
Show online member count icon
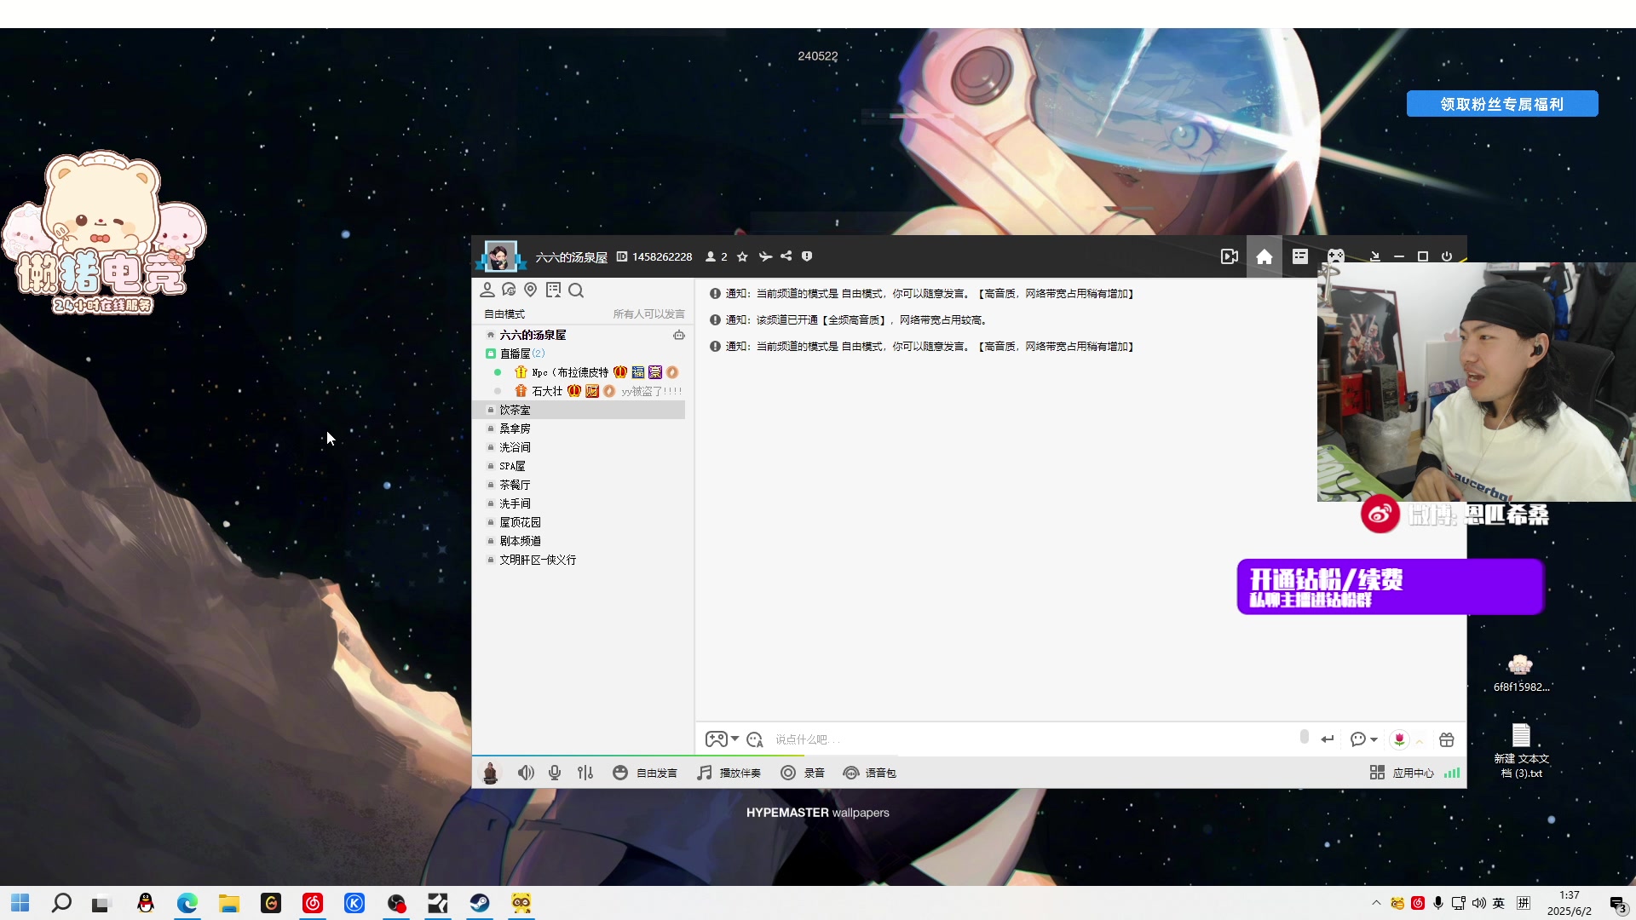[x=711, y=256]
